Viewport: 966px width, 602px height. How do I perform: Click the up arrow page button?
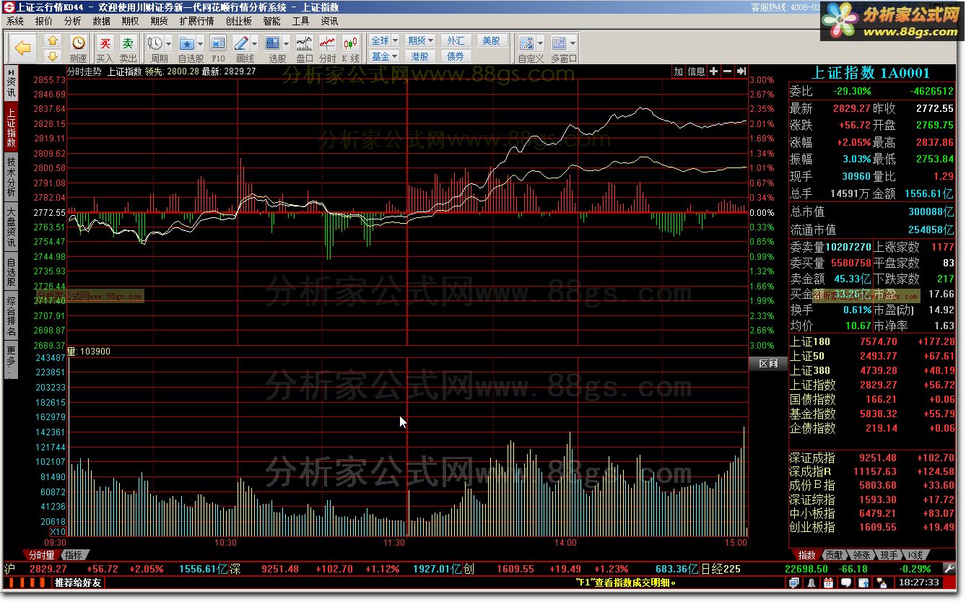tap(52, 41)
